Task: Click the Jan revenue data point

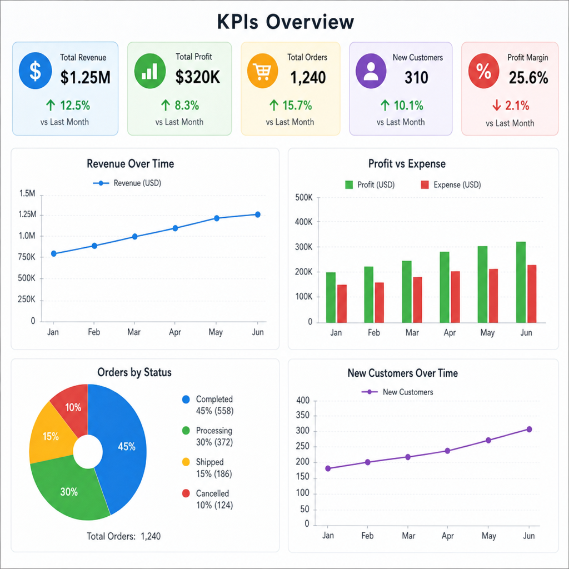Action: tap(54, 253)
